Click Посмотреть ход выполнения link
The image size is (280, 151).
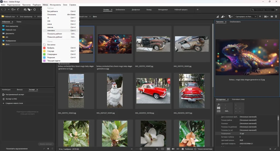[17, 149]
